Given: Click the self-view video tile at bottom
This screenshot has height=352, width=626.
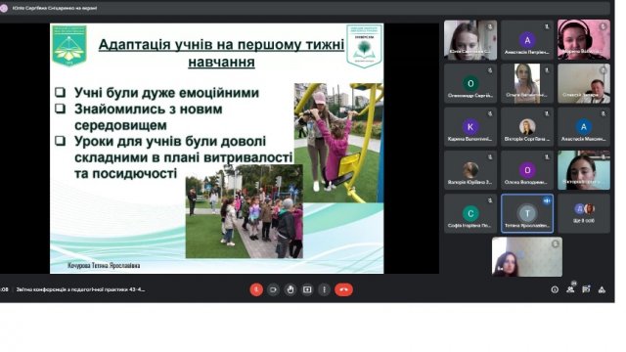Looking at the screenshot, I should (x=527, y=257).
